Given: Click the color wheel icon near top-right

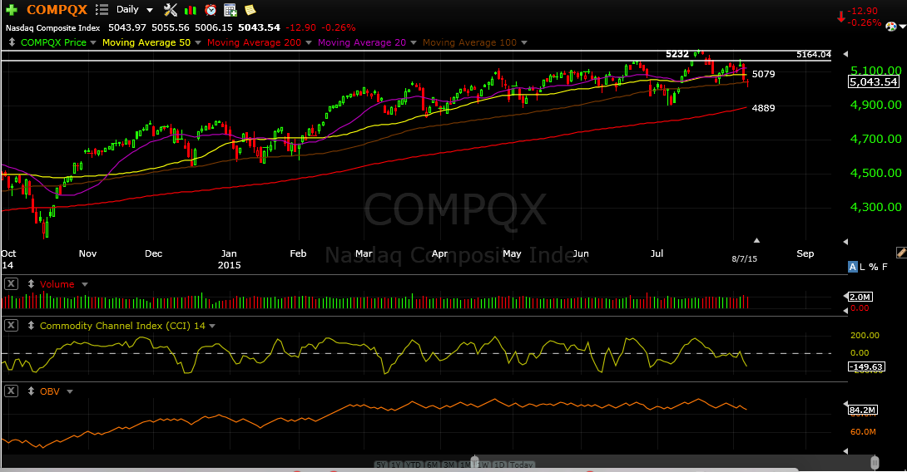Looking at the screenshot, I should click(891, 27).
